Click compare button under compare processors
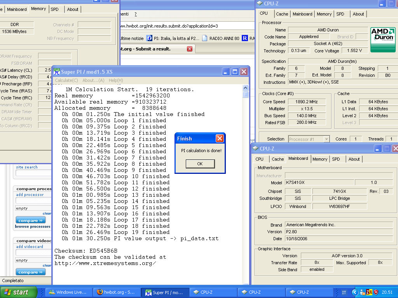The image size is (398, 298). (30, 220)
